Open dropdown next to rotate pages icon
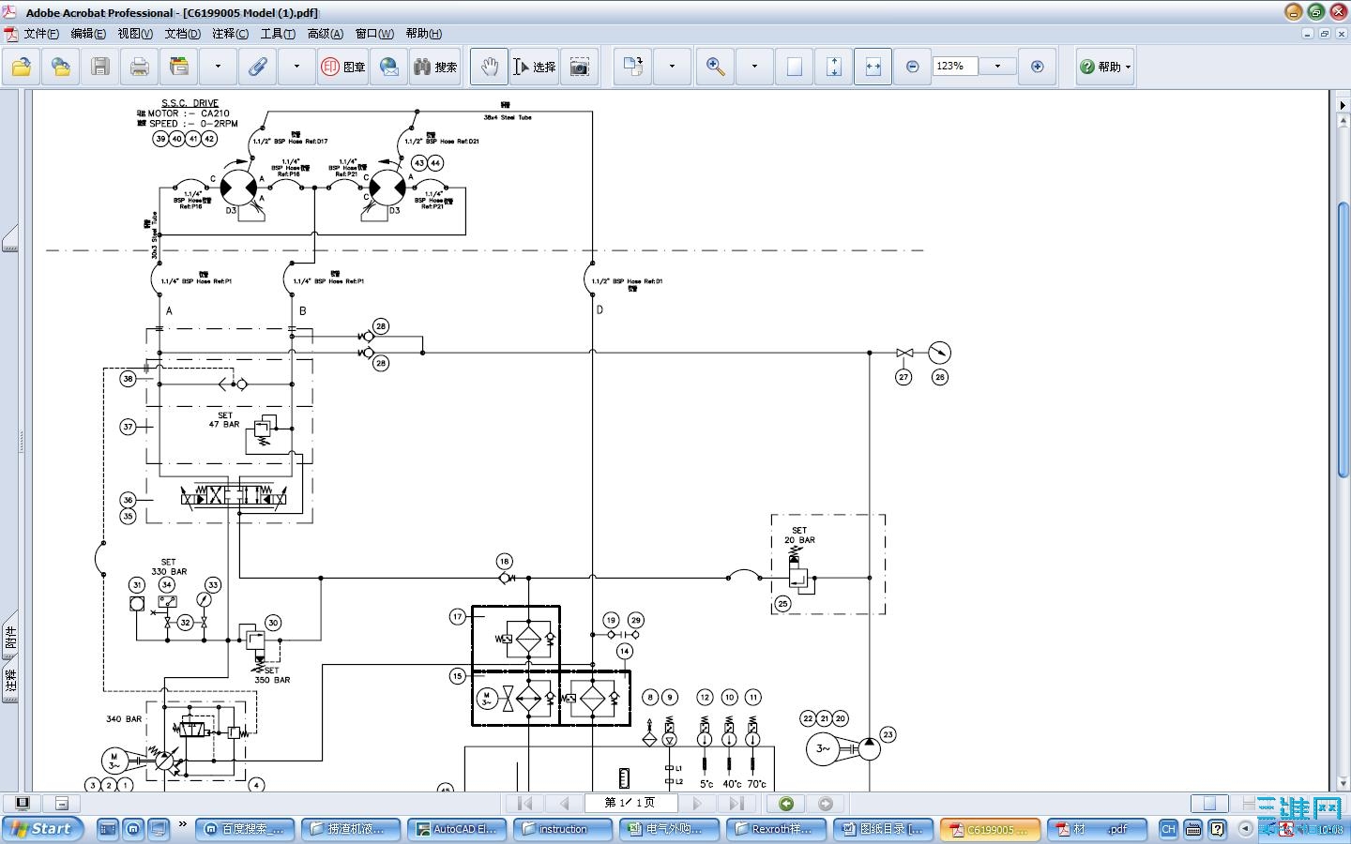This screenshot has height=844, width=1351. 672,67
